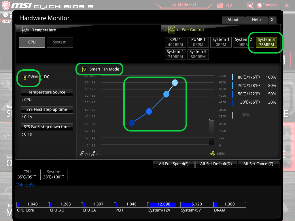Open SYS Fan3 step up time setting
The image size is (295, 221).
click(x=47, y=110)
